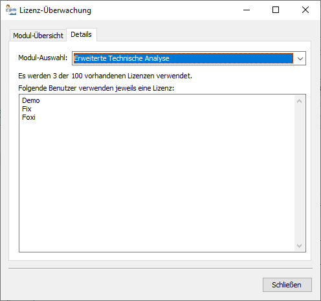This screenshot has height=301, width=321.
Task: Select user Foxi in the list
Action: tap(28, 117)
